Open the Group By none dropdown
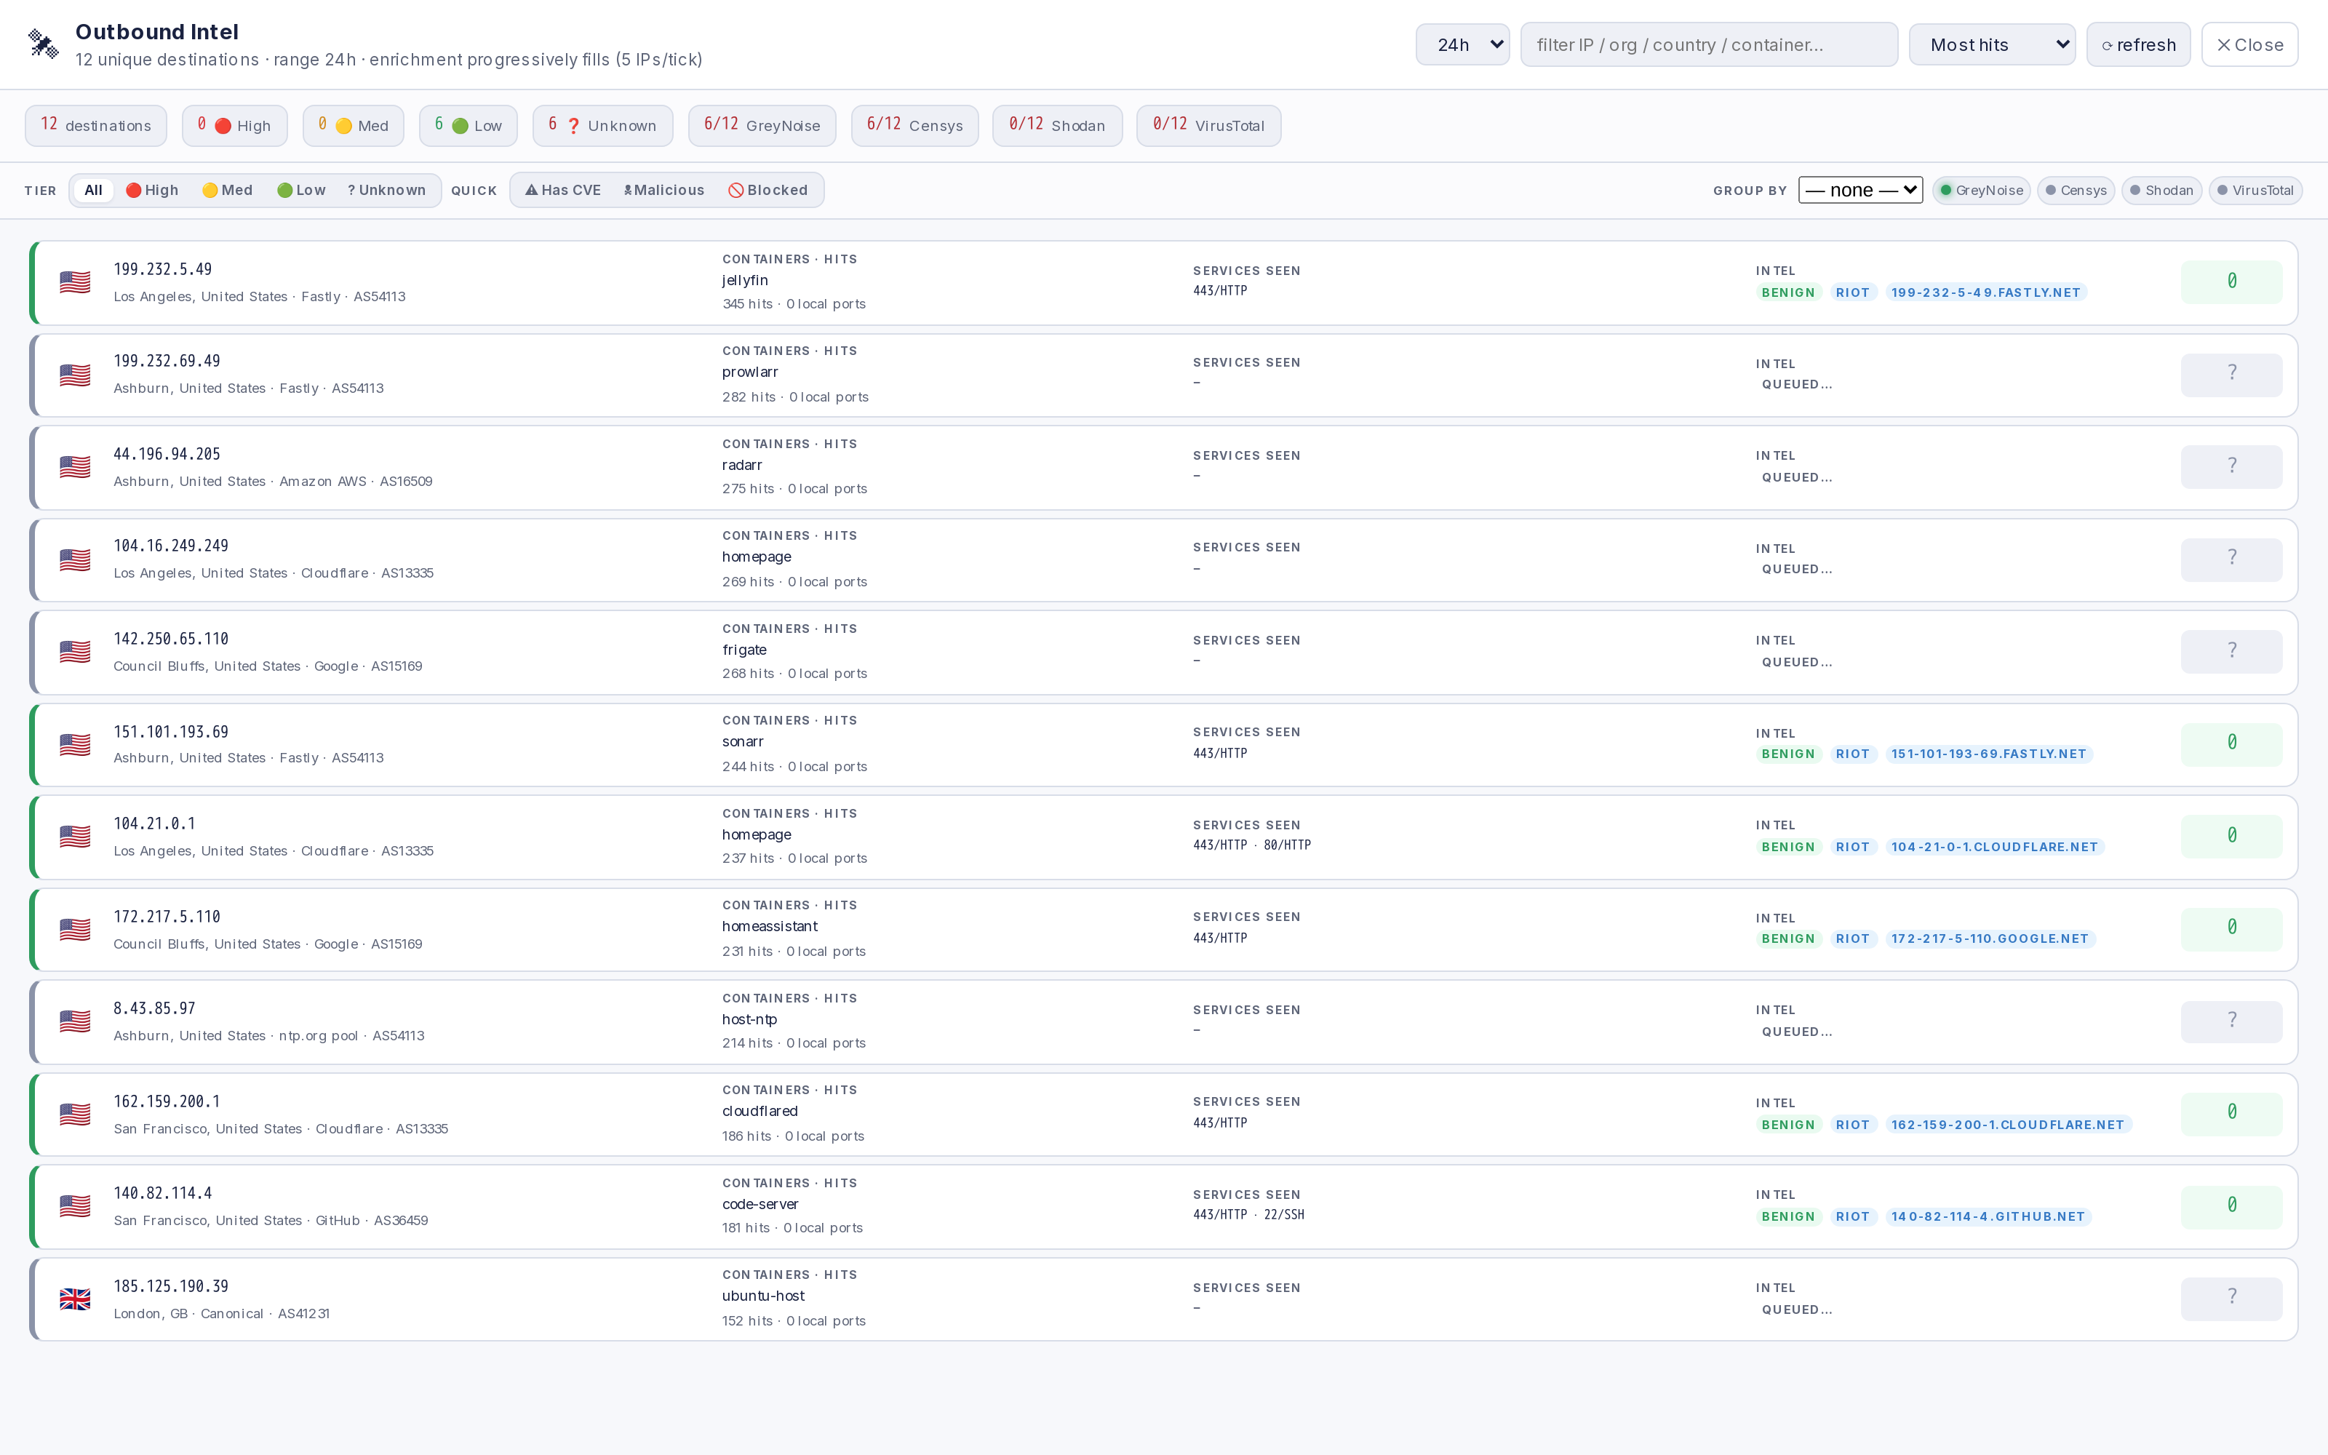The width and height of the screenshot is (2328, 1455). click(x=1859, y=190)
